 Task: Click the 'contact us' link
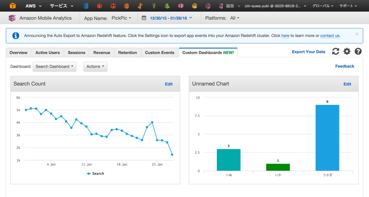point(330,35)
